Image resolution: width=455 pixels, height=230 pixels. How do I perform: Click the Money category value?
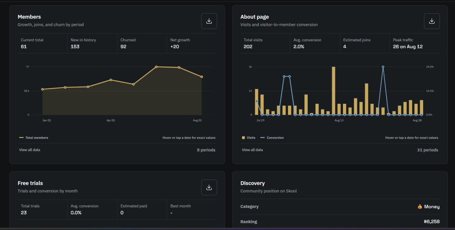coord(432,207)
